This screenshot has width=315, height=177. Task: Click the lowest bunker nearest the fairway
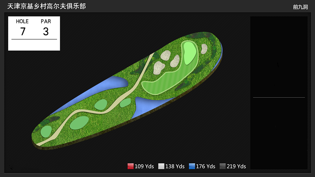159,68
